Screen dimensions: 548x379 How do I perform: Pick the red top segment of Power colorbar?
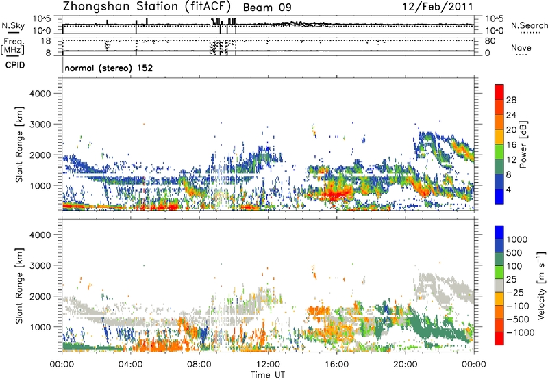point(499,92)
